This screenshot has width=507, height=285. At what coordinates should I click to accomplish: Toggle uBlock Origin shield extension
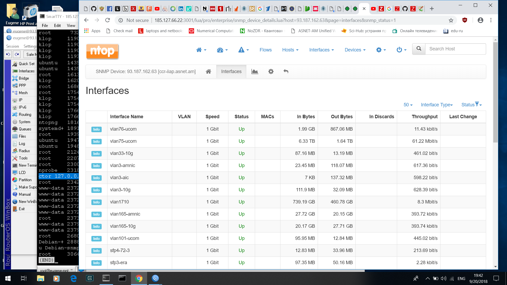point(465,20)
